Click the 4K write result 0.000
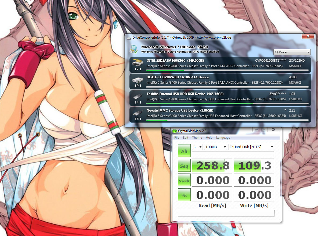The height and width of the screenshot is (236, 318). click(254, 195)
